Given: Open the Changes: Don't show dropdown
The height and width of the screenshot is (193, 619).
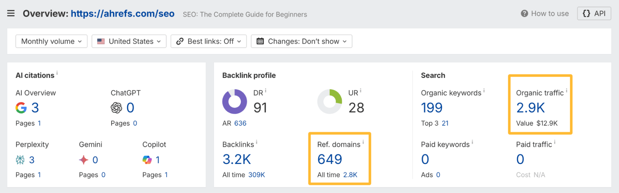Looking at the screenshot, I should click(x=302, y=41).
